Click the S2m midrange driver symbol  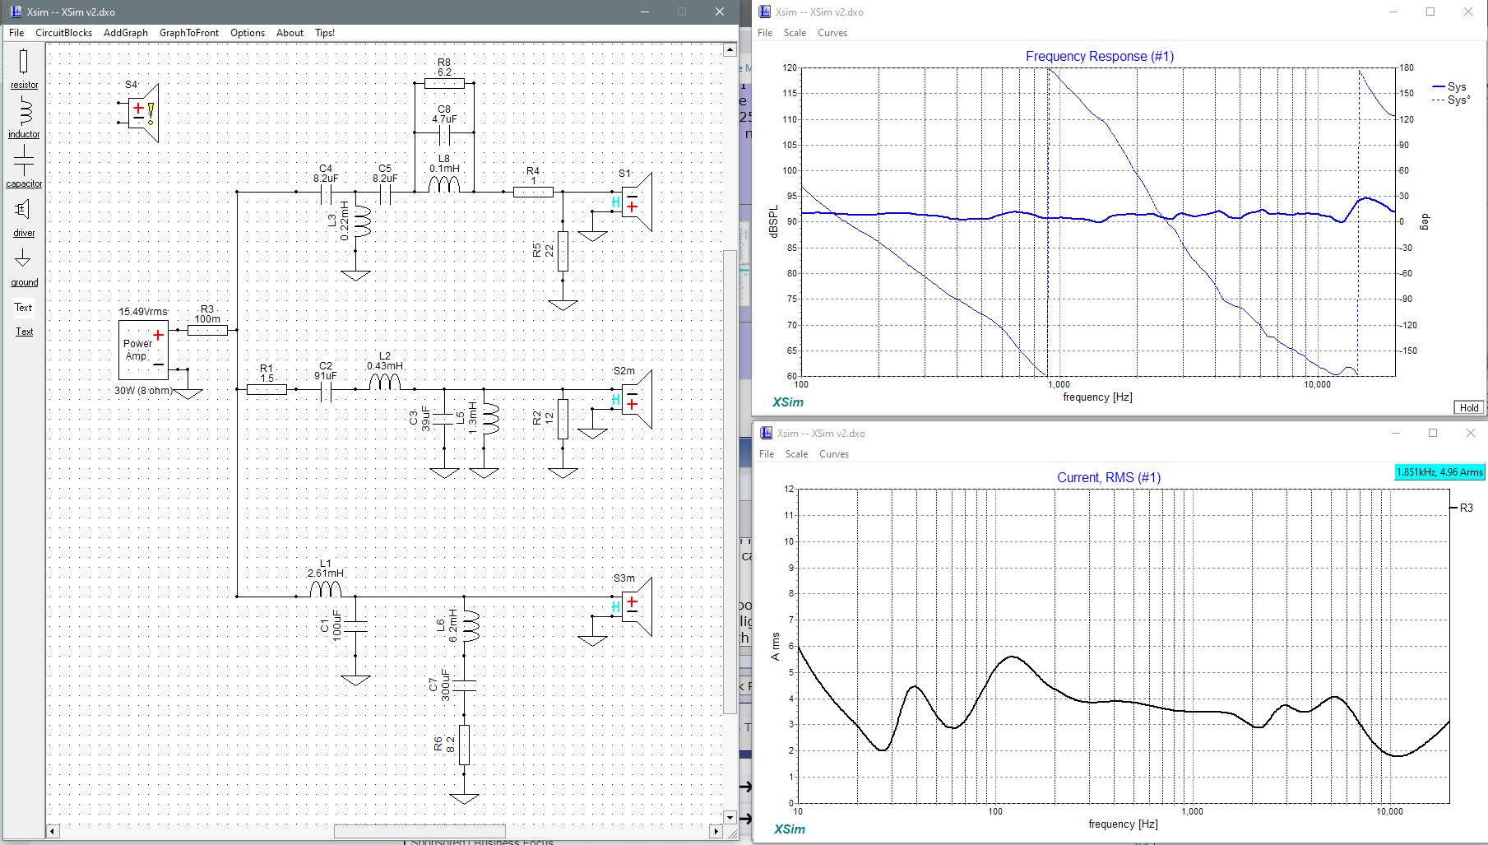tap(637, 400)
